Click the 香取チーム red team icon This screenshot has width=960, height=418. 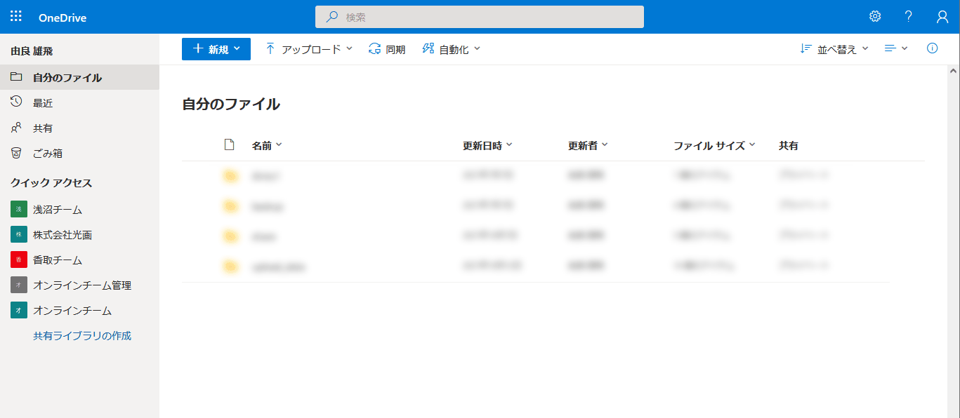click(19, 259)
